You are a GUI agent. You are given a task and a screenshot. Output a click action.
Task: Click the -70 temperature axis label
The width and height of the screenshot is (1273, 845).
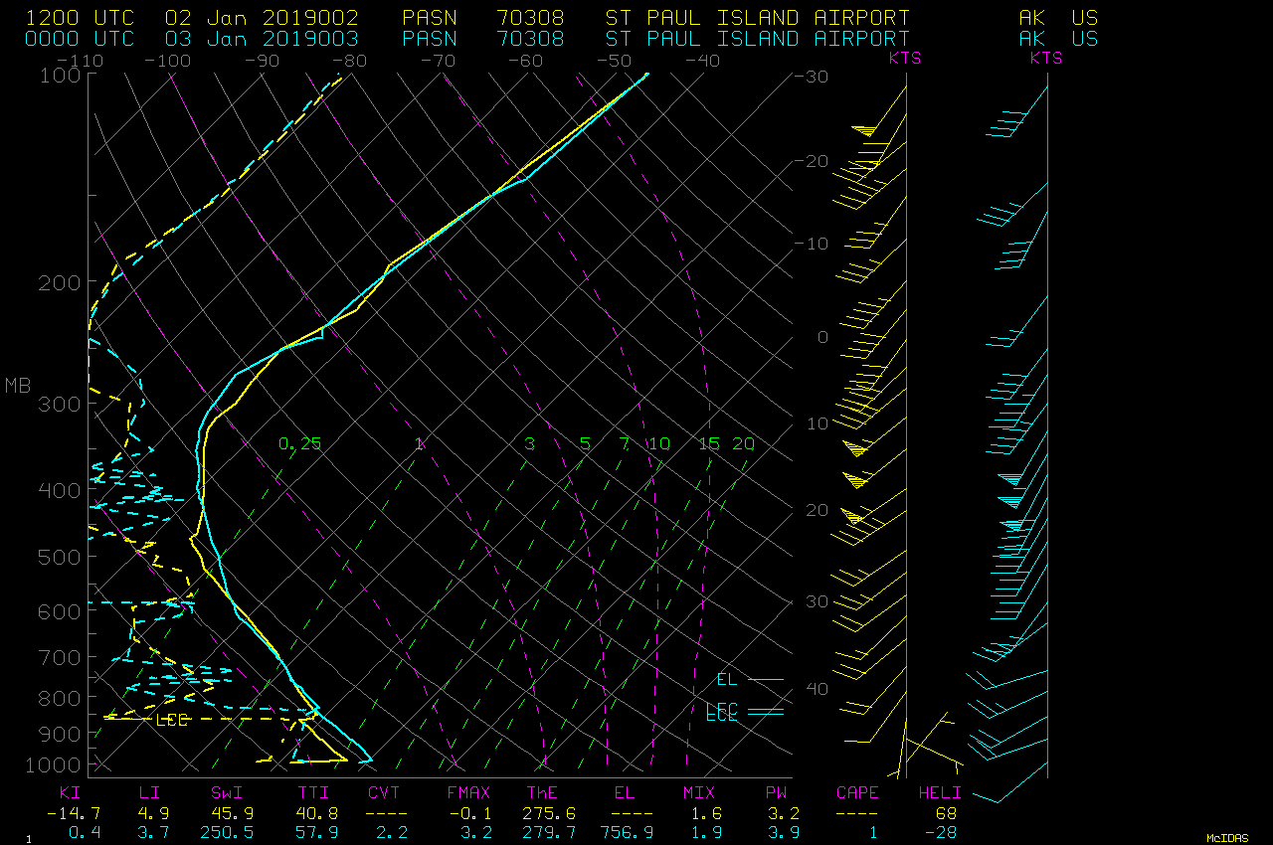coord(438,61)
